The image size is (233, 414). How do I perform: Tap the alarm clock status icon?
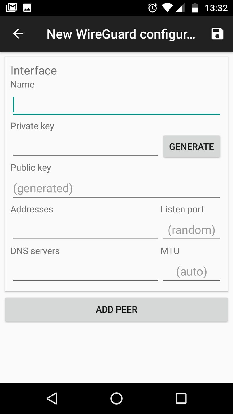click(152, 8)
